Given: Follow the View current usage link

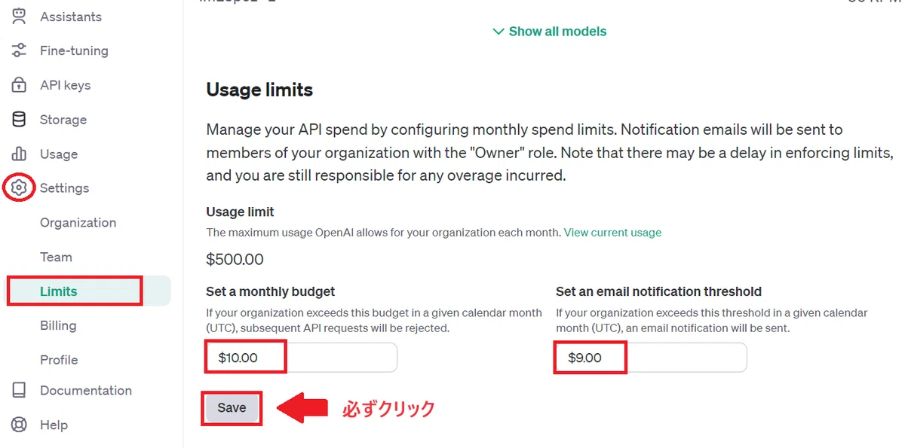Looking at the screenshot, I should 612,233.
